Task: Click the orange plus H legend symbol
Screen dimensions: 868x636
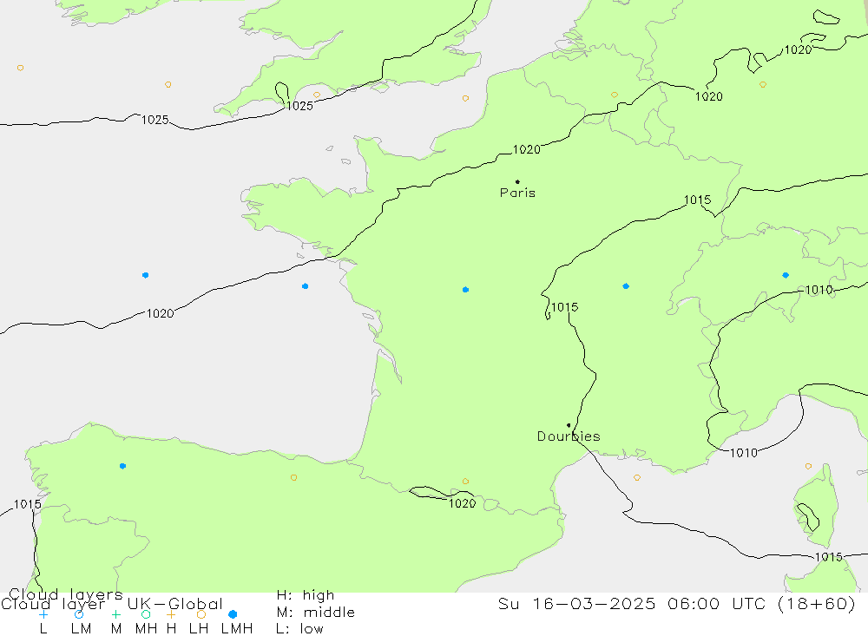Action: click(x=171, y=614)
